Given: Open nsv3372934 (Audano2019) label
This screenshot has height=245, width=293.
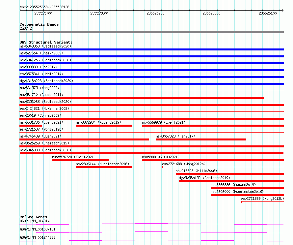Looking at the screenshot, I should [x=98, y=122].
